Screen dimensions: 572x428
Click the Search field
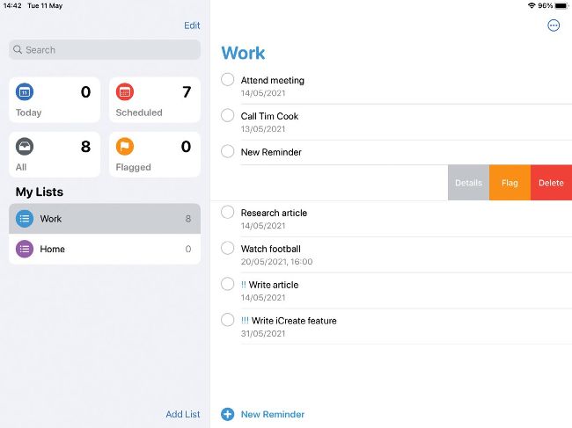(x=105, y=50)
